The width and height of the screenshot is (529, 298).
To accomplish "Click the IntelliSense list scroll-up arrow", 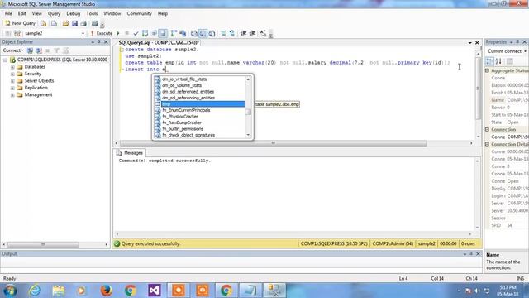I will pos(248,79).
